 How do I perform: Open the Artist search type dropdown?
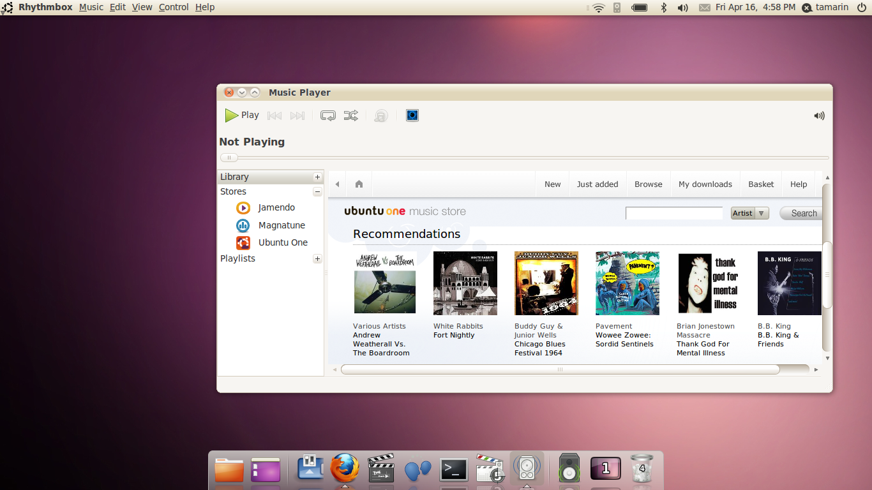[x=749, y=213]
